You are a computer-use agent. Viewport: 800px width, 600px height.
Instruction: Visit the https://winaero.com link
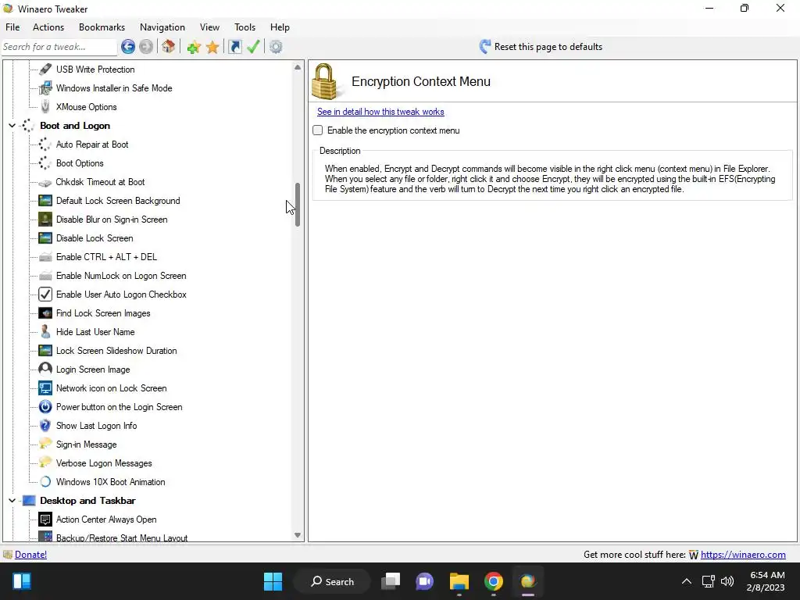click(743, 555)
